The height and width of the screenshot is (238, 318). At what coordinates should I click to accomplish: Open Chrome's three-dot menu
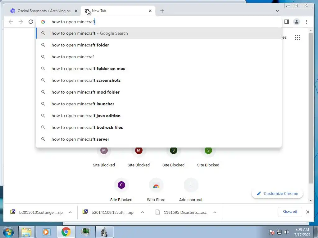pos(307,22)
